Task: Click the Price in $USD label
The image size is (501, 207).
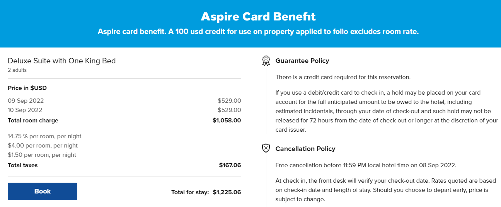Action: pyautogui.click(x=27, y=88)
